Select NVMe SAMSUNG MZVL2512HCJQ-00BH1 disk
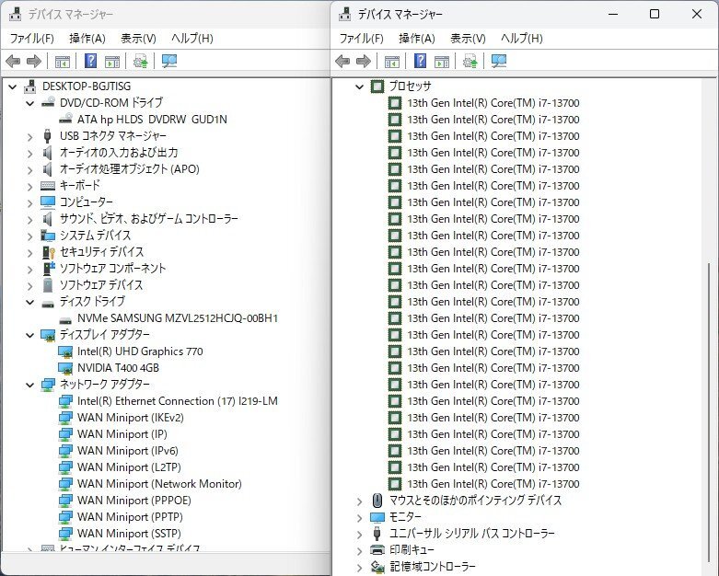Image resolution: width=719 pixels, height=576 pixels. [178, 318]
